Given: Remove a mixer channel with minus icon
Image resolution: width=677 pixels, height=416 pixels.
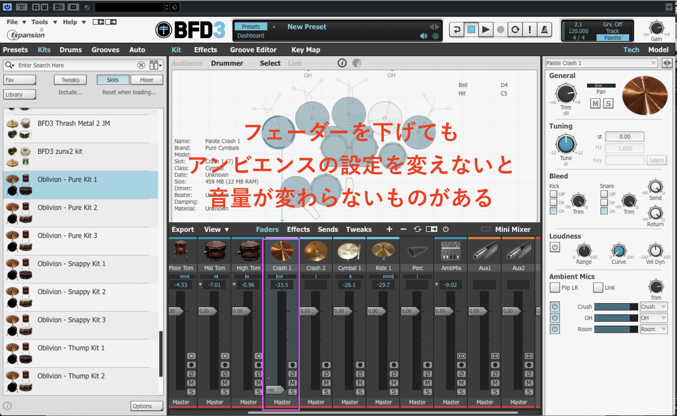Looking at the screenshot, I should pos(404,229).
